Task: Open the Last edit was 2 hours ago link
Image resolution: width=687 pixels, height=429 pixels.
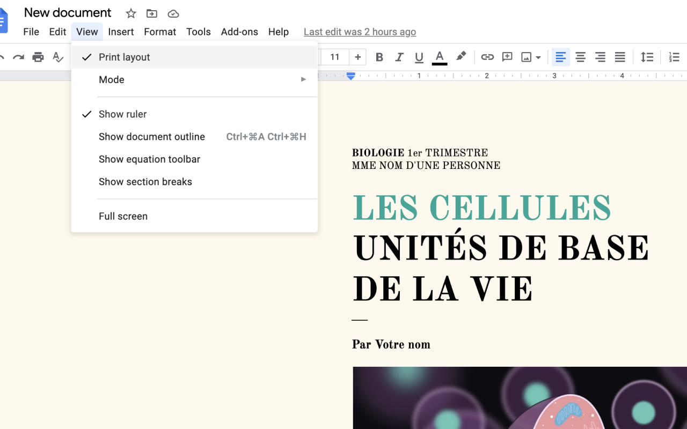Action: 360,32
